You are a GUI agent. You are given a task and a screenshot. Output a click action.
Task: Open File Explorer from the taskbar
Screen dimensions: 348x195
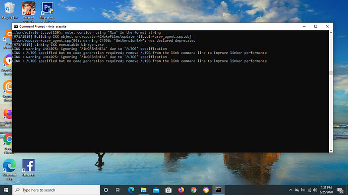pyautogui.click(x=144, y=190)
